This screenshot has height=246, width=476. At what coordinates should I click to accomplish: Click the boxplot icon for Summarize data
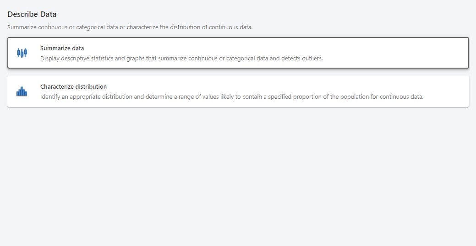pyautogui.click(x=22, y=53)
